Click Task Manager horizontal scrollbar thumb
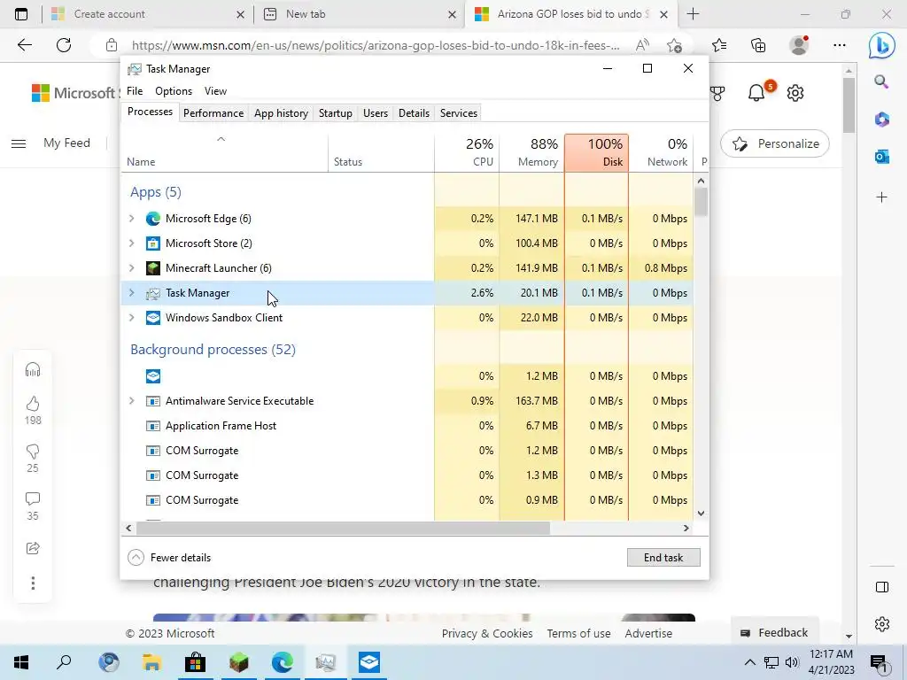Viewport: 907px width, 680px height. pyautogui.click(x=343, y=528)
